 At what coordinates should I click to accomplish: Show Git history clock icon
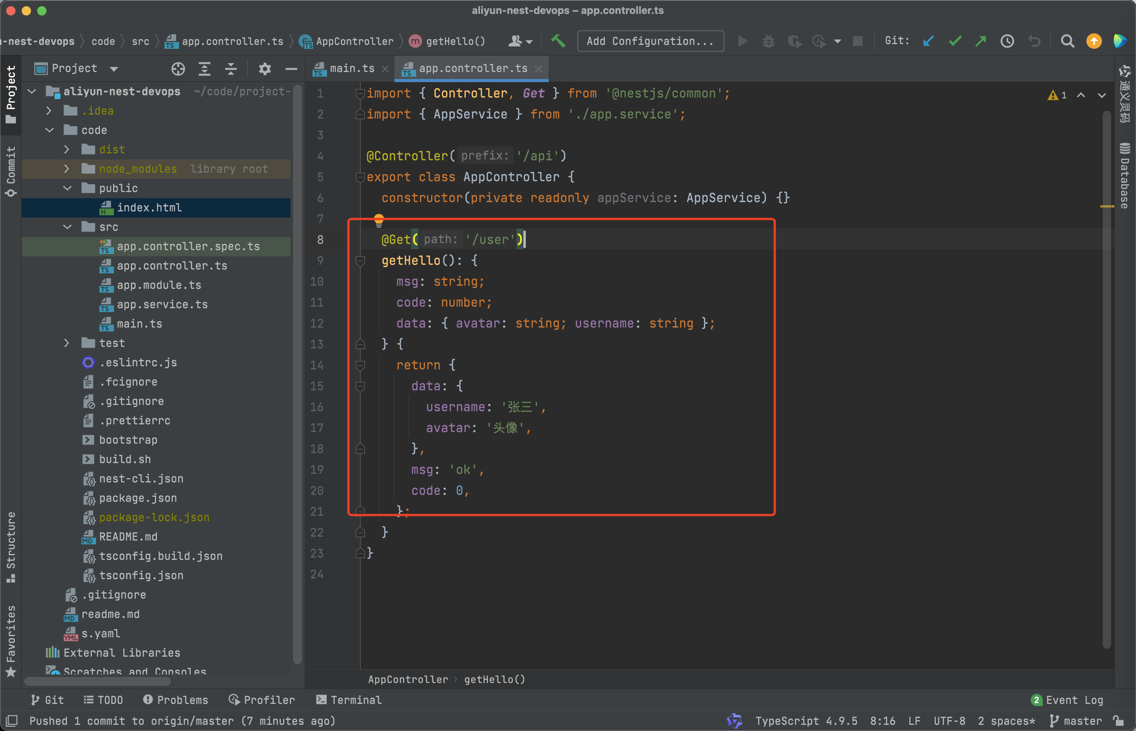point(1007,41)
